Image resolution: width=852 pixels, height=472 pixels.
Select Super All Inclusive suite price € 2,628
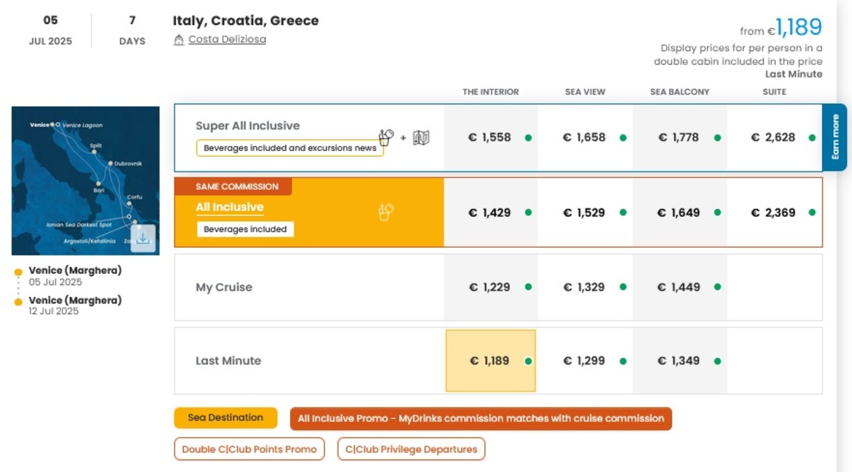click(x=773, y=137)
